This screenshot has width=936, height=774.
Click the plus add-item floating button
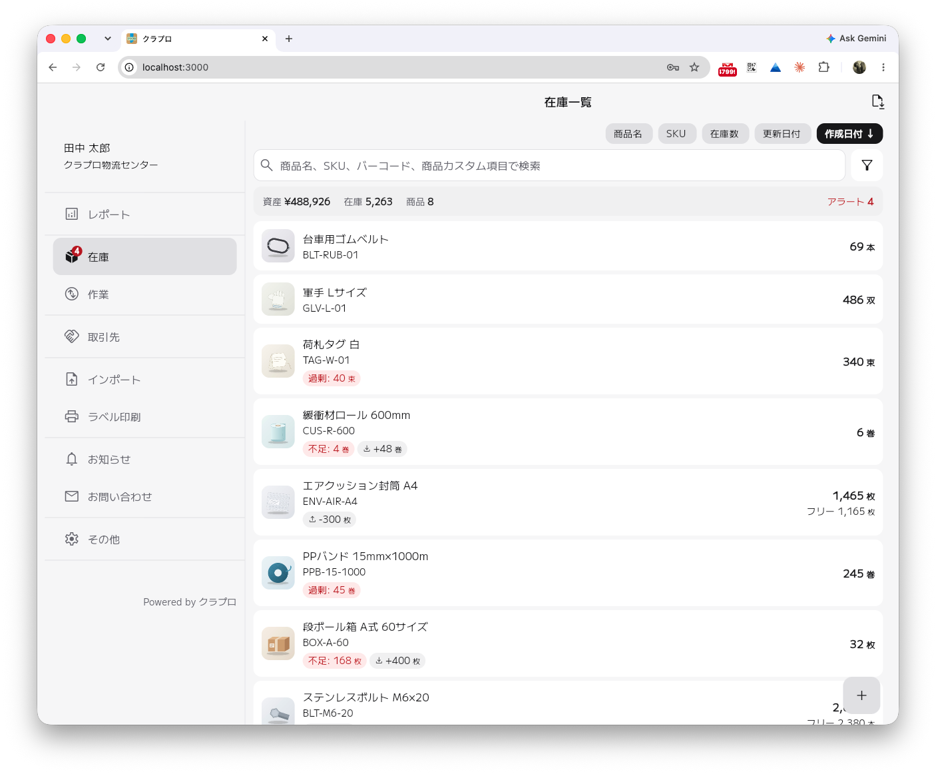[861, 695]
